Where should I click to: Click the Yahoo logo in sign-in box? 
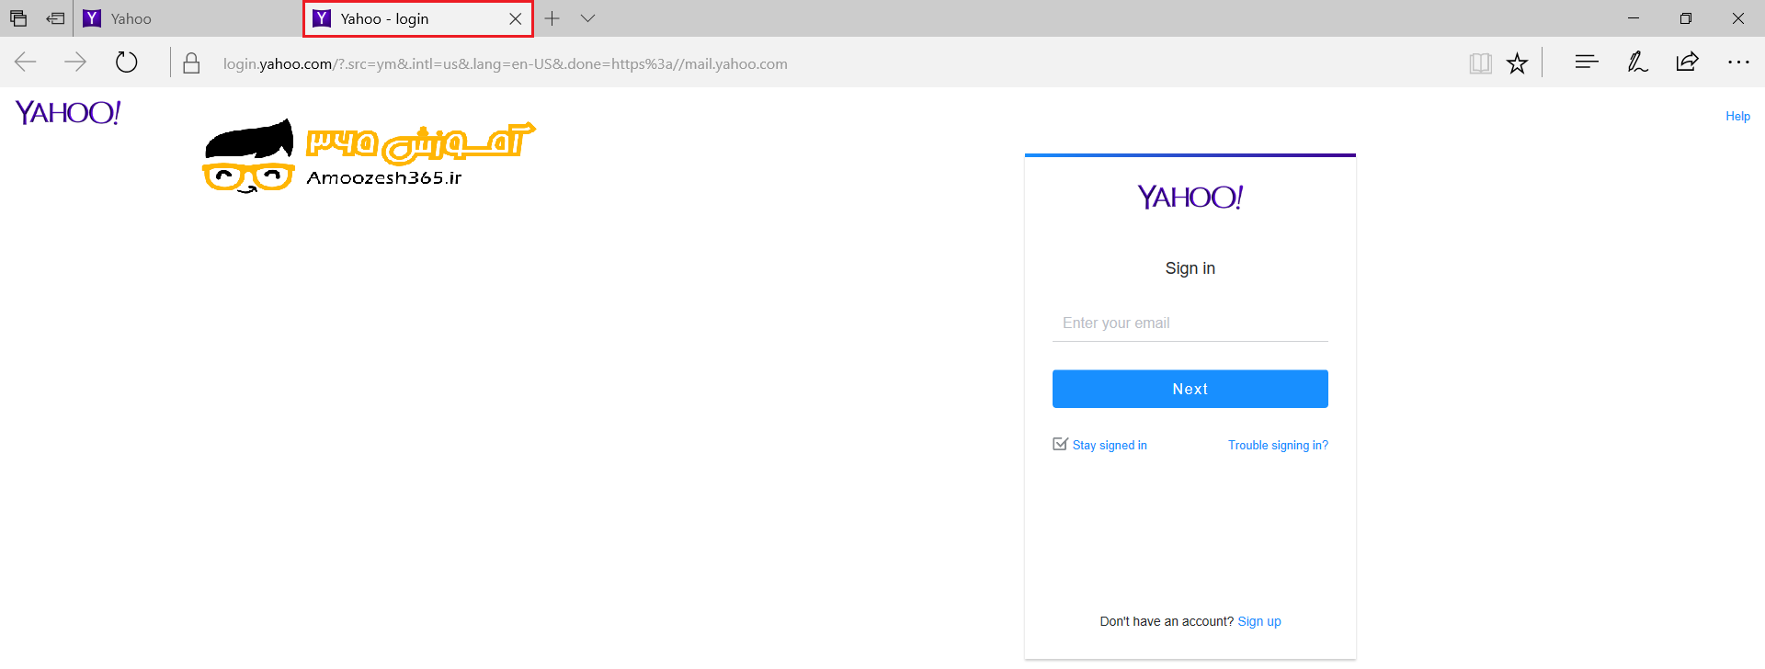coord(1190,197)
